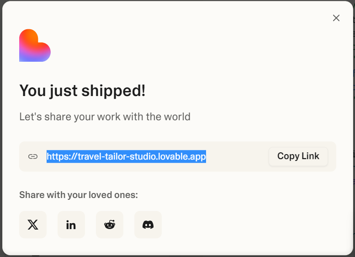Click the 'Let's share your work' subtitle

105,117
